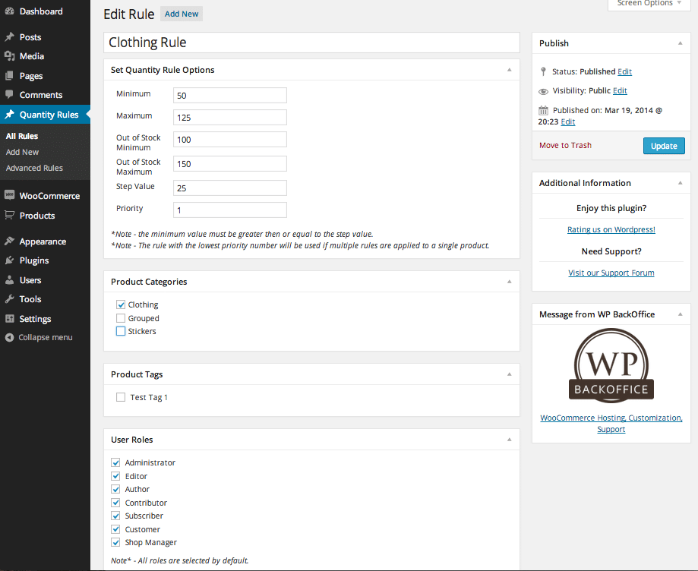Viewport: 698px width, 571px height.
Task: Uncheck the Shop Manager role checkbox
Action: (116, 542)
